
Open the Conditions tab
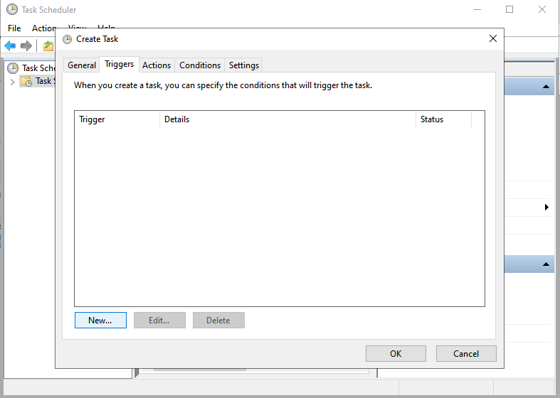click(x=200, y=65)
